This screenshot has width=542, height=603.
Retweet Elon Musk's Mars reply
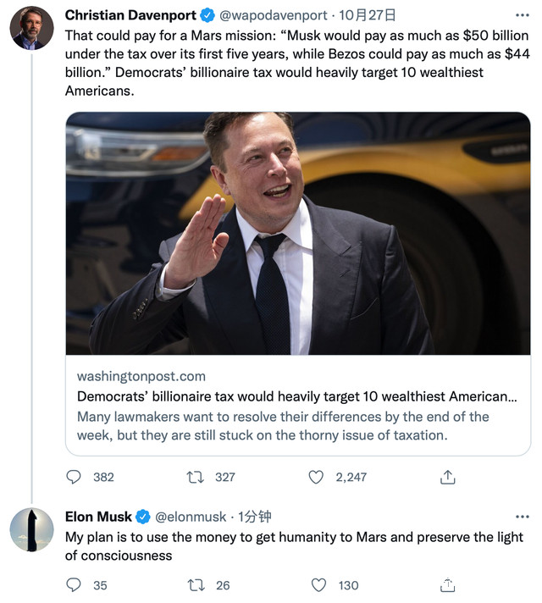pos(196,584)
